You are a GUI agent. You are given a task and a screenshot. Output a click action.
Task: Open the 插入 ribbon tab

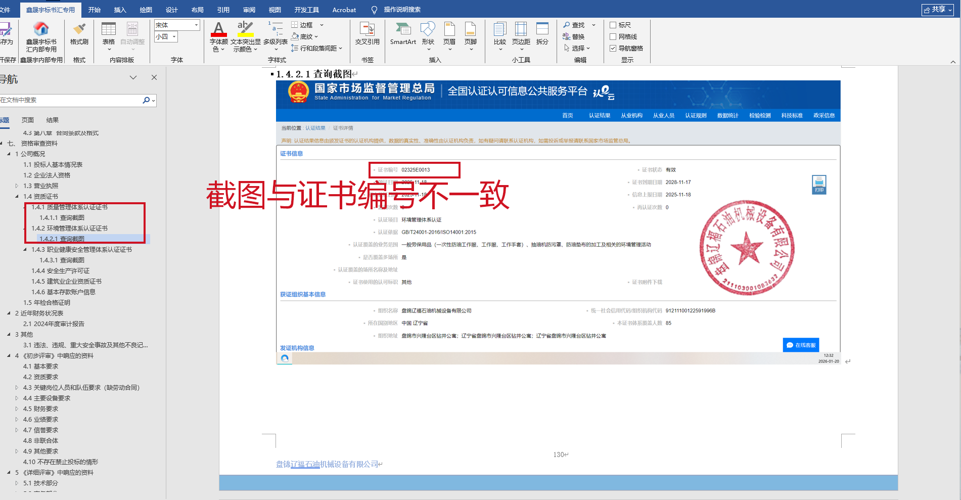click(x=120, y=10)
